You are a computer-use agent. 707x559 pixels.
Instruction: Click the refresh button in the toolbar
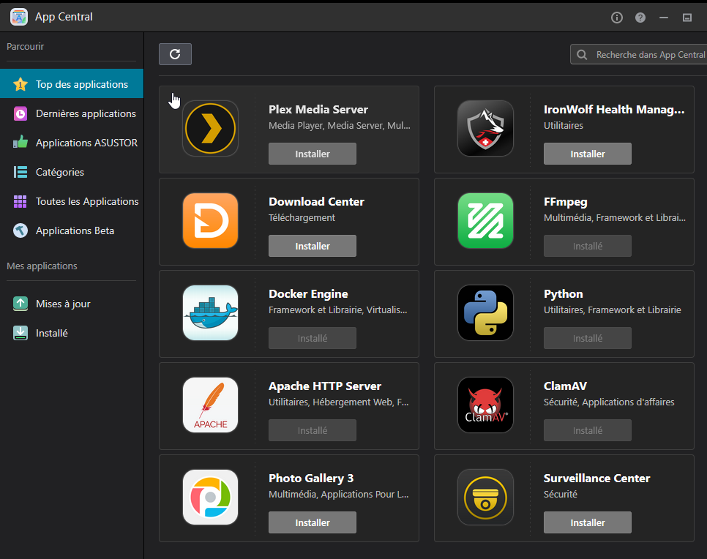click(175, 54)
